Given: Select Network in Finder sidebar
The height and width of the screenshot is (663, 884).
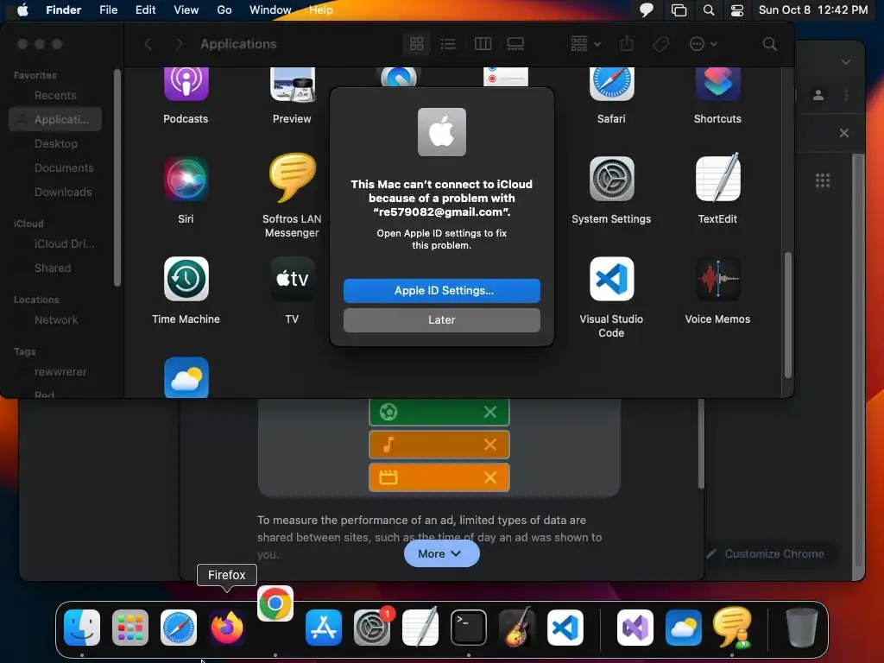Looking at the screenshot, I should point(55,319).
